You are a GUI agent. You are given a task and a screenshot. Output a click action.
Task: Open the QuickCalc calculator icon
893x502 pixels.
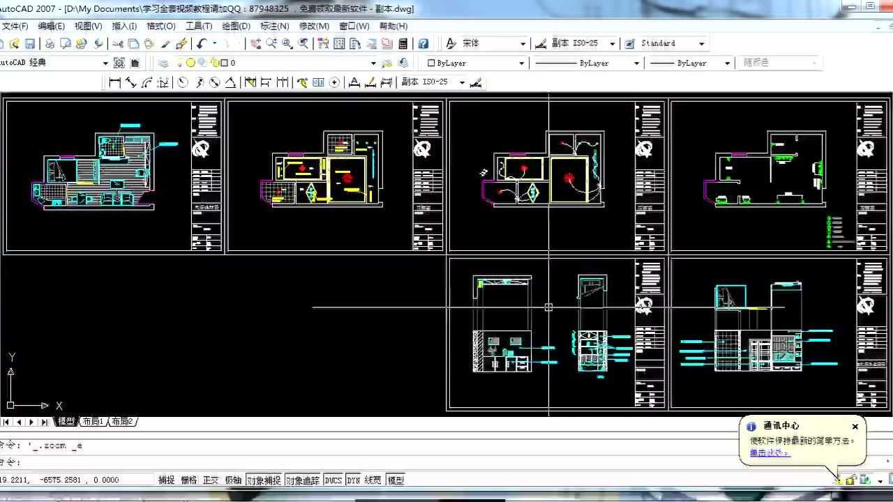point(403,43)
